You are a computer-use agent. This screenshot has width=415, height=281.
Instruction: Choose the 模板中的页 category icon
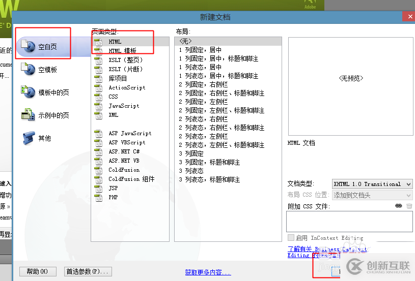(x=28, y=92)
